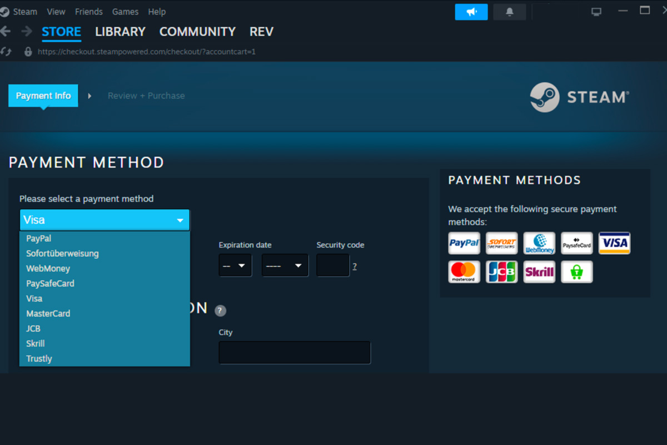Go to Review + Purchase step
667x445 pixels.
(x=146, y=96)
